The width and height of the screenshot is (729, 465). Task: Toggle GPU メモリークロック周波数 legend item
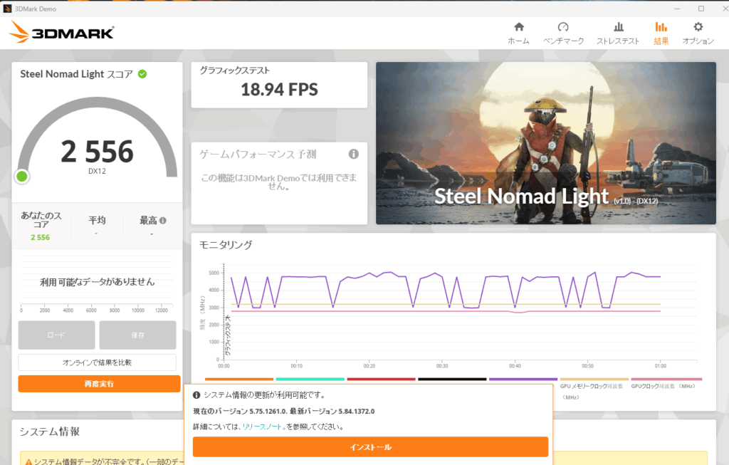coord(594,388)
